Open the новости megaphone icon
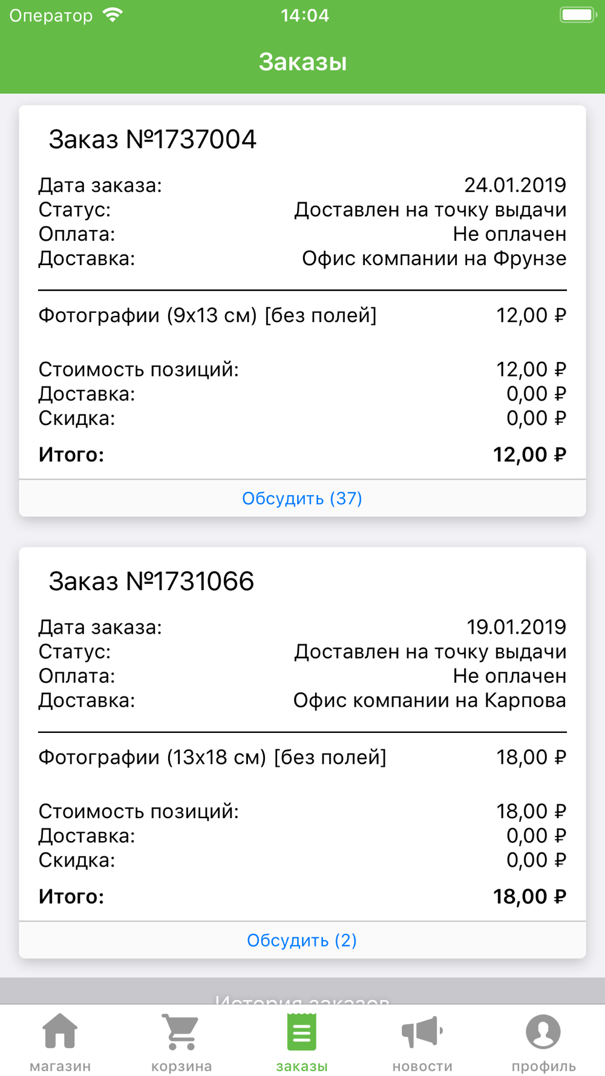 click(x=422, y=1032)
